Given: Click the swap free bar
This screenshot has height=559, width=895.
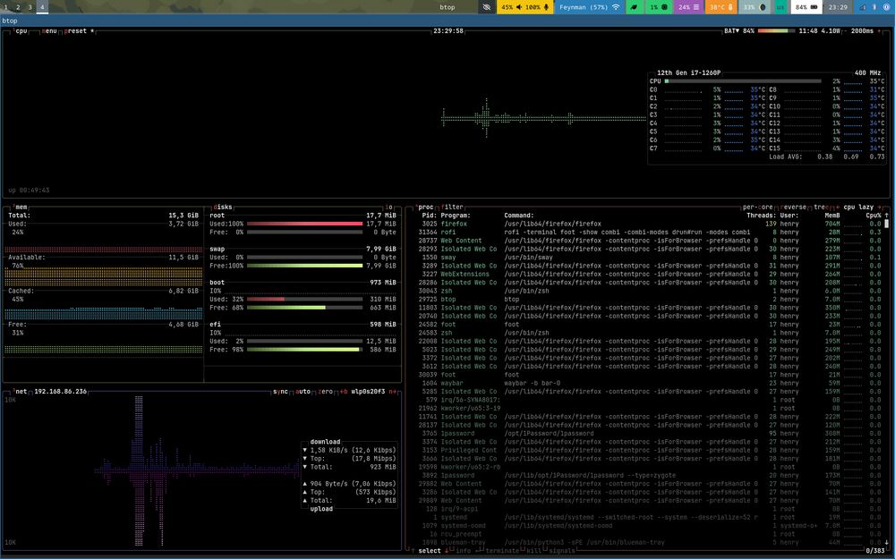Looking at the screenshot, I should 305,266.
